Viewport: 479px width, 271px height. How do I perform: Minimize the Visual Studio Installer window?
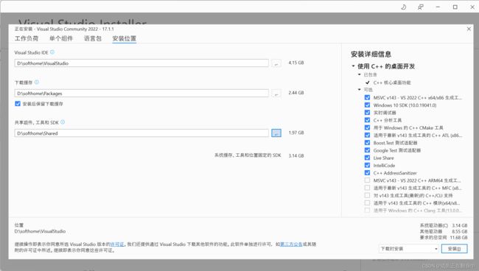438,7
